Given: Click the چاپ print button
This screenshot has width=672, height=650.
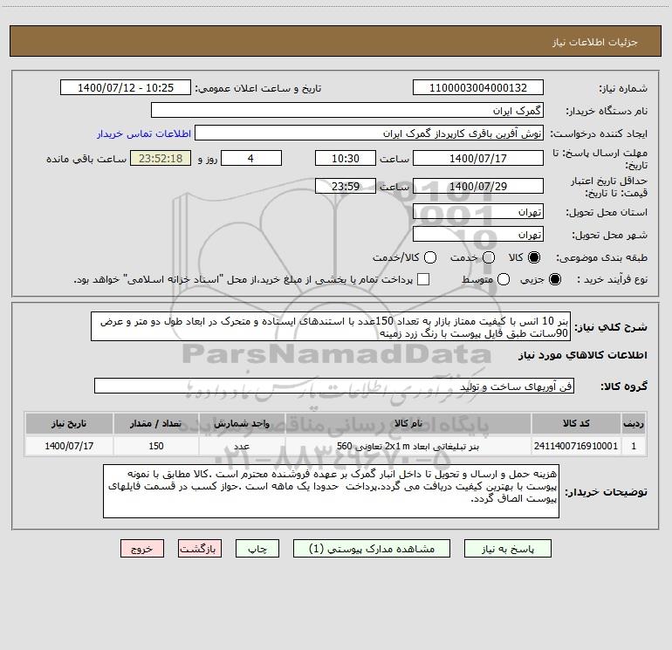Looking at the screenshot, I should [x=257, y=549].
